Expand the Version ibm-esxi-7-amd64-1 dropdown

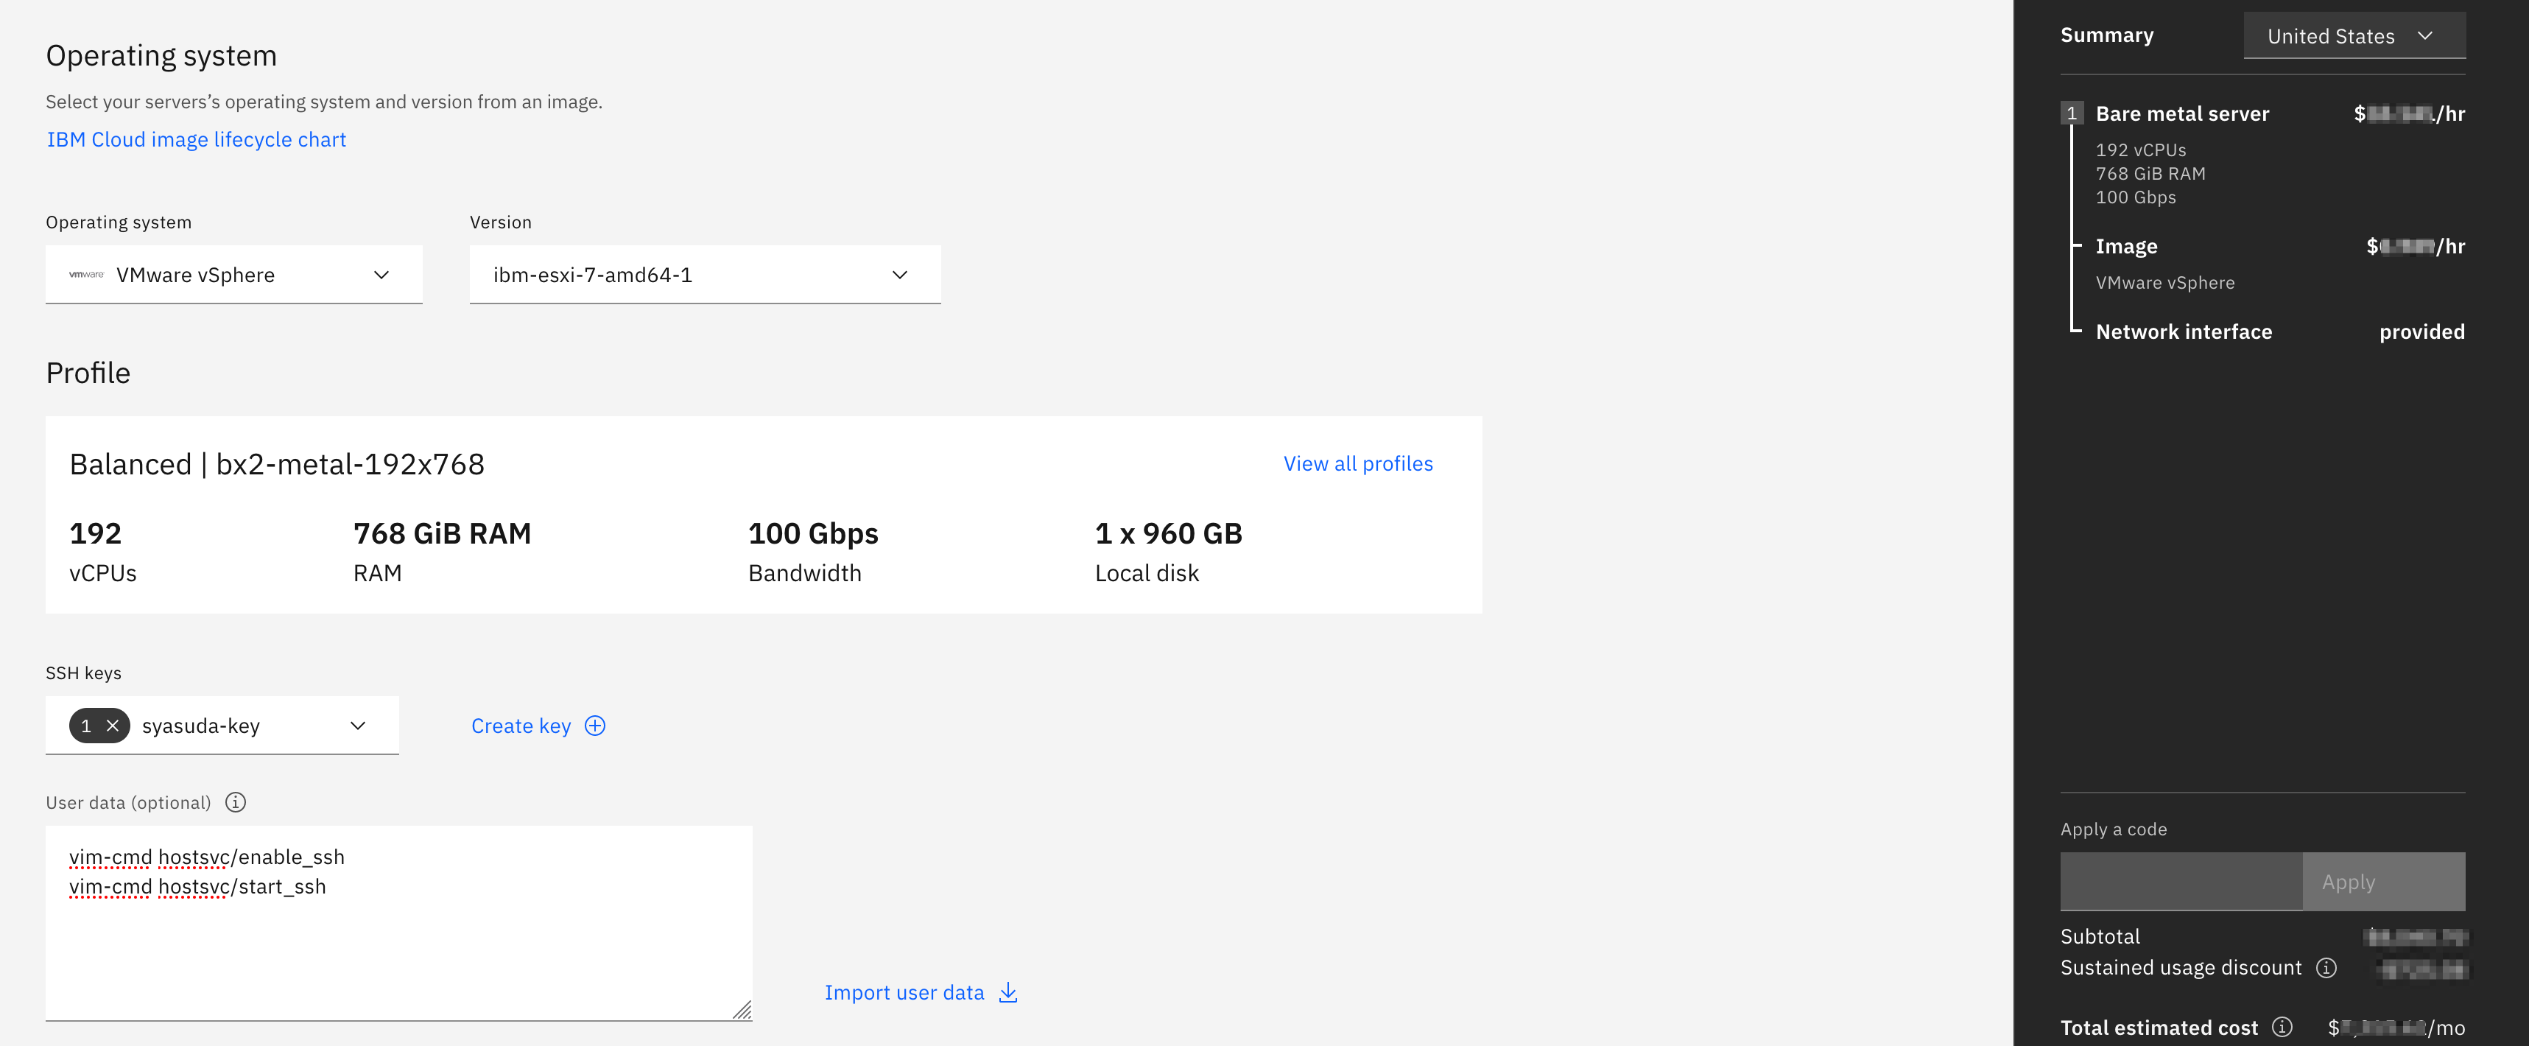(705, 275)
